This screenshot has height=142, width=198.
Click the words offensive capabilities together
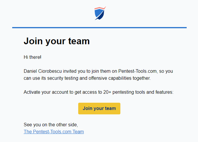pyautogui.click(x=119, y=78)
